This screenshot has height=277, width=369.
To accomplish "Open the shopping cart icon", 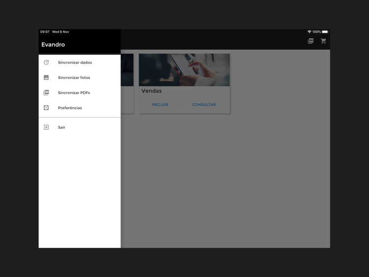I will pyautogui.click(x=323, y=41).
